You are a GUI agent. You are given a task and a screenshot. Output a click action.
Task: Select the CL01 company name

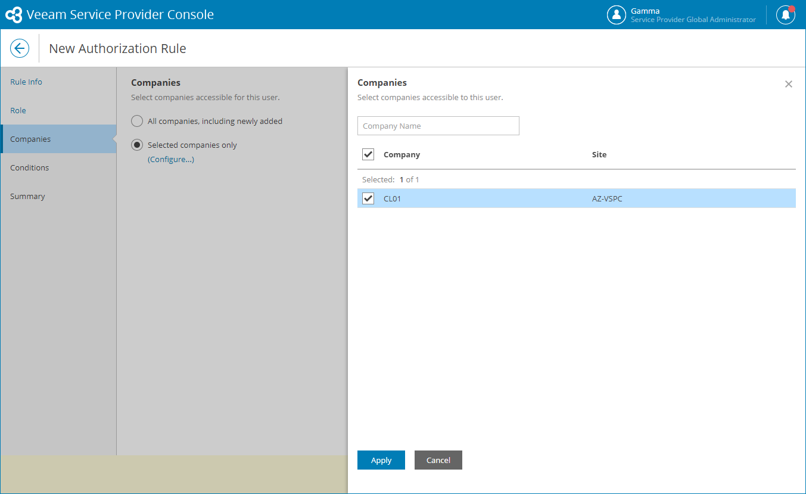(x=392, y=198)
